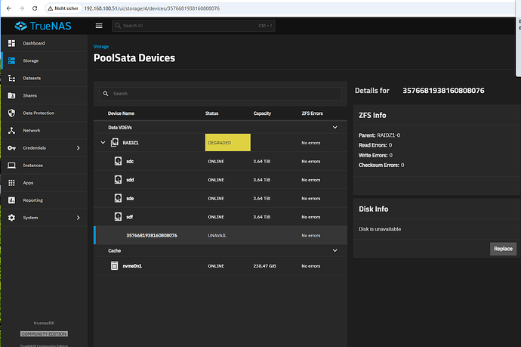Click the Checksum Errors value

(x=402, y=165)
